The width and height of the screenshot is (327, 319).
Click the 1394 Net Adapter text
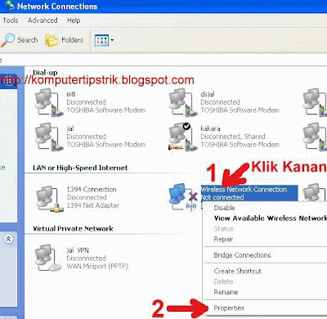coord(93,205)
